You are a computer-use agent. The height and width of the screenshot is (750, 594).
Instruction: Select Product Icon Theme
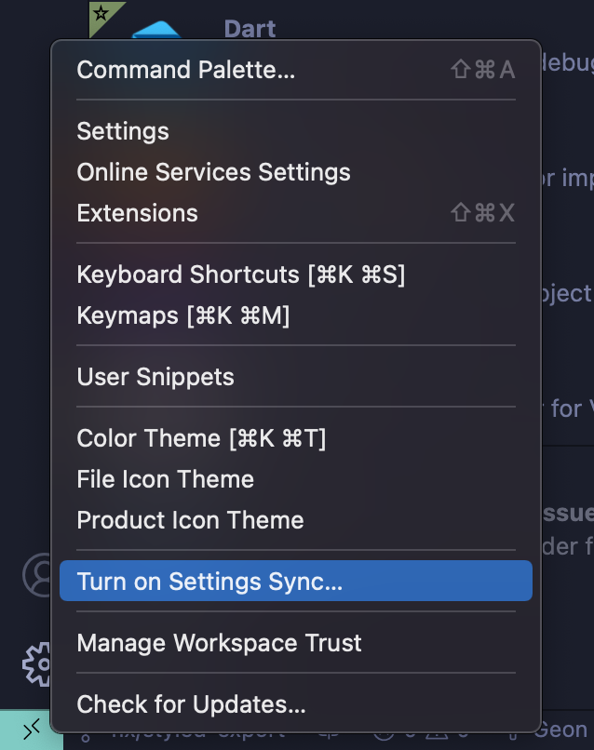pos(296,520)
